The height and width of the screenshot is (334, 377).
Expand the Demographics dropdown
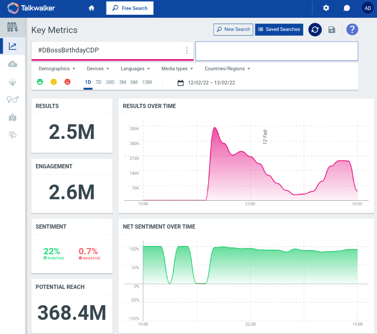point(57,69)
